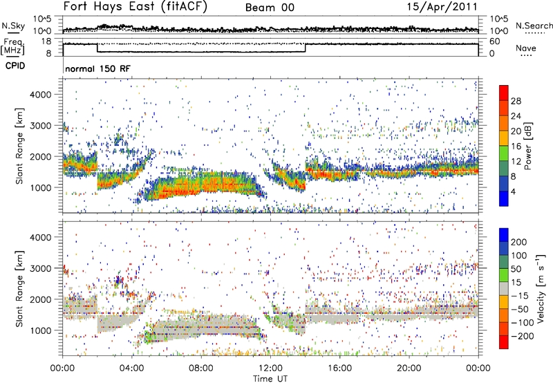Click the '200' velocity colorbar tick

coord(519,242)
